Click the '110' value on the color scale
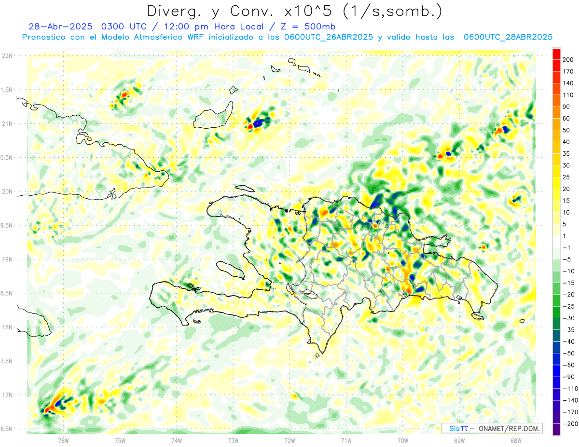The image size is (579, 447). (x=568, y=95)
